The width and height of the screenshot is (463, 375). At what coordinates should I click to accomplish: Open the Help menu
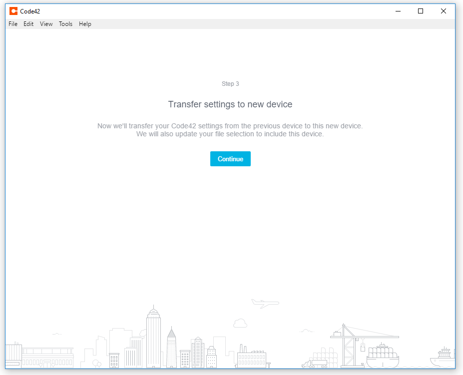point(85,23)
